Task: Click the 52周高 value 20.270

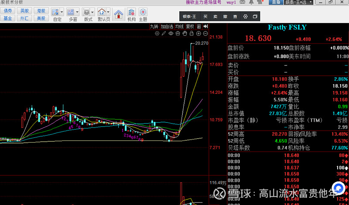Action: (x=279, y=134)
